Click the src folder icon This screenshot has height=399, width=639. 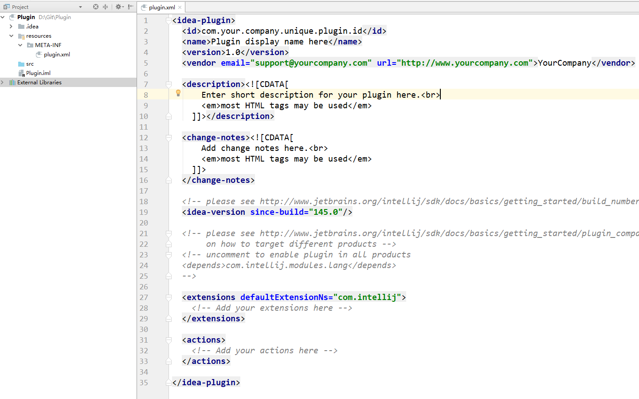(21, 64)
